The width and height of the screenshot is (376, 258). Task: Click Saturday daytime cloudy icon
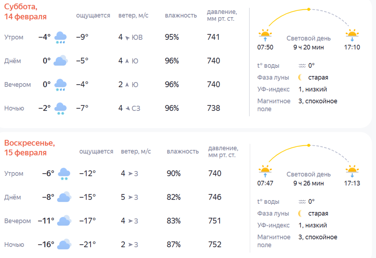[60, 61]
